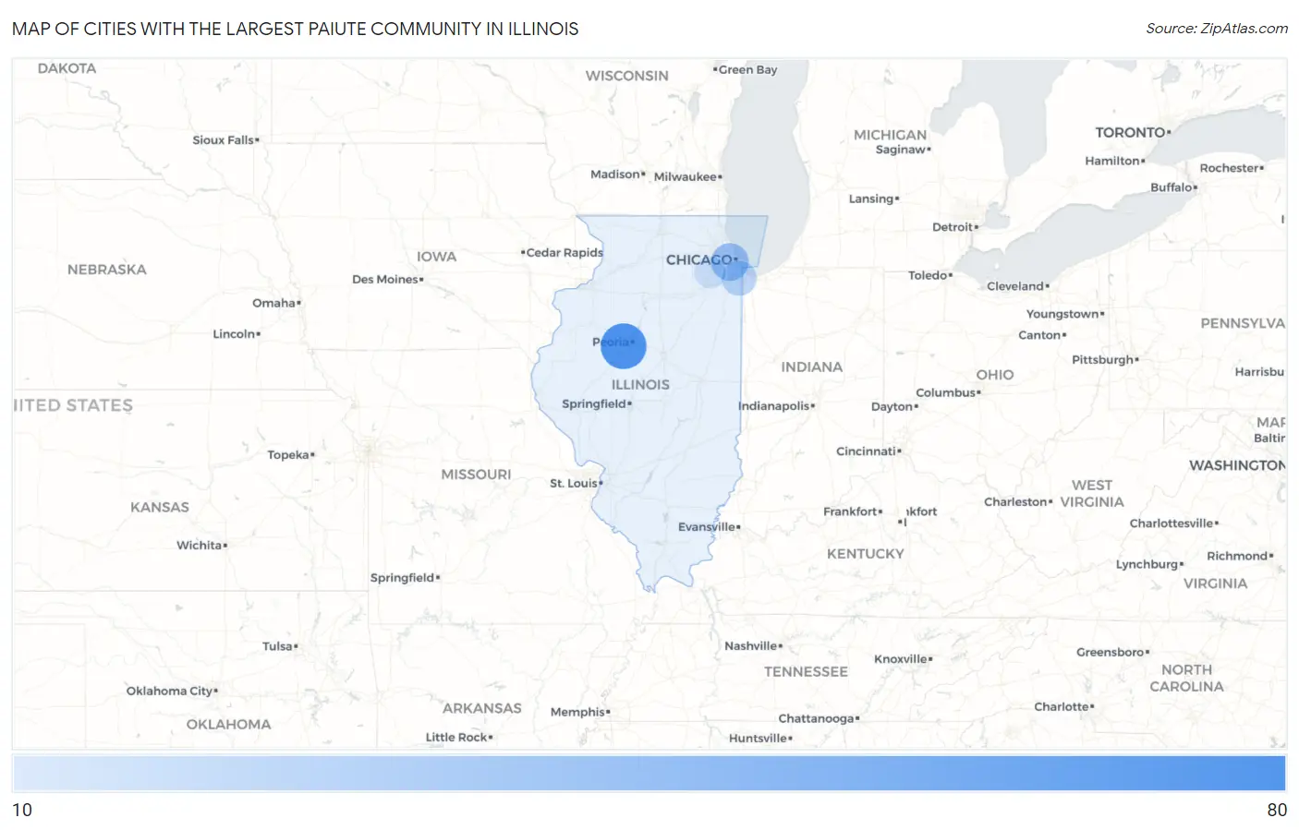This screenshot has height=830, width=1299.
Task: Click the Indianapolis city label
Action: coord(775,406)
